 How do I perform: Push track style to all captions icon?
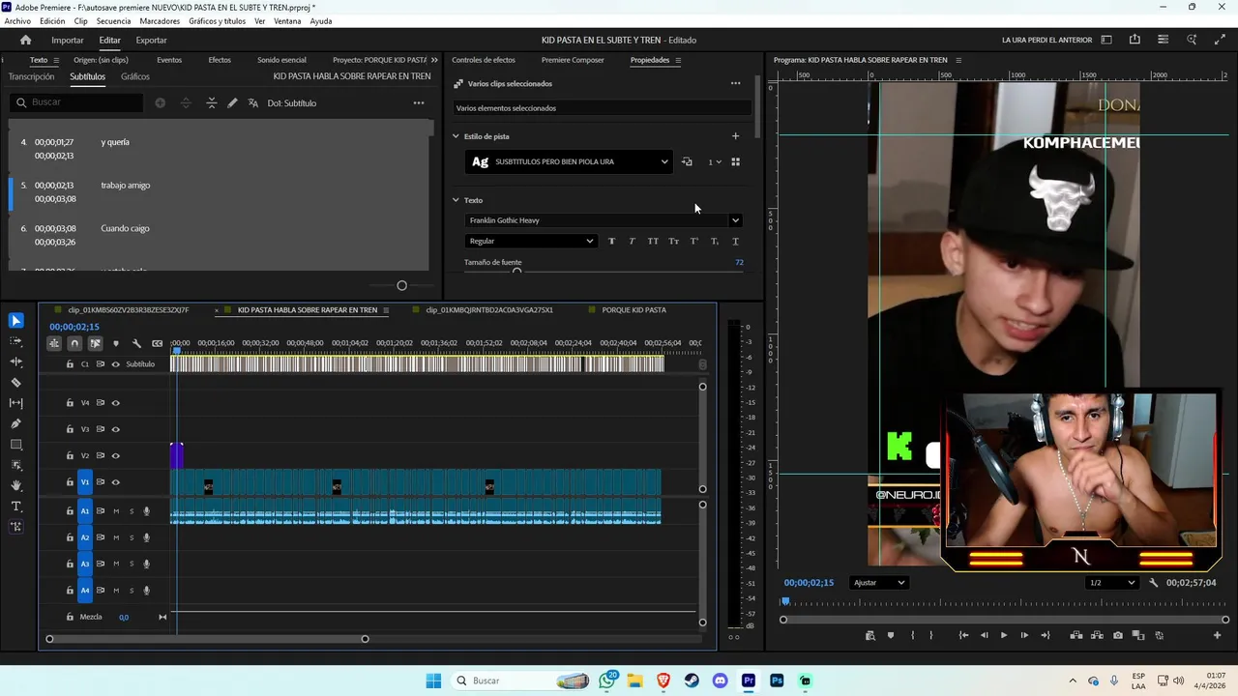click(x=687, y=161)
